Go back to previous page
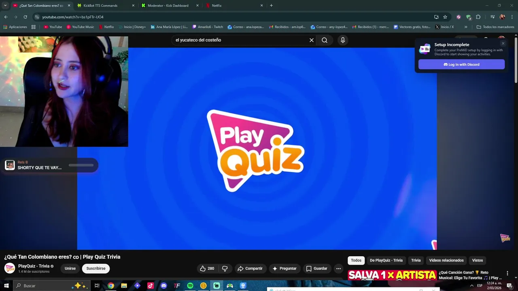Screen dimensions: 518x291 (6, 17)
